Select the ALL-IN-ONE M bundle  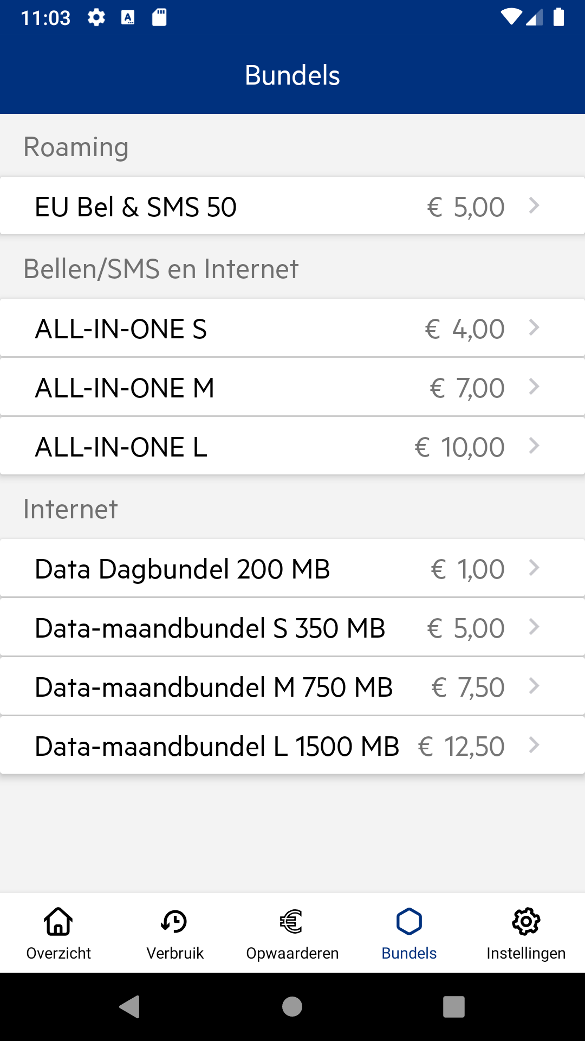(x=292, y=387)
